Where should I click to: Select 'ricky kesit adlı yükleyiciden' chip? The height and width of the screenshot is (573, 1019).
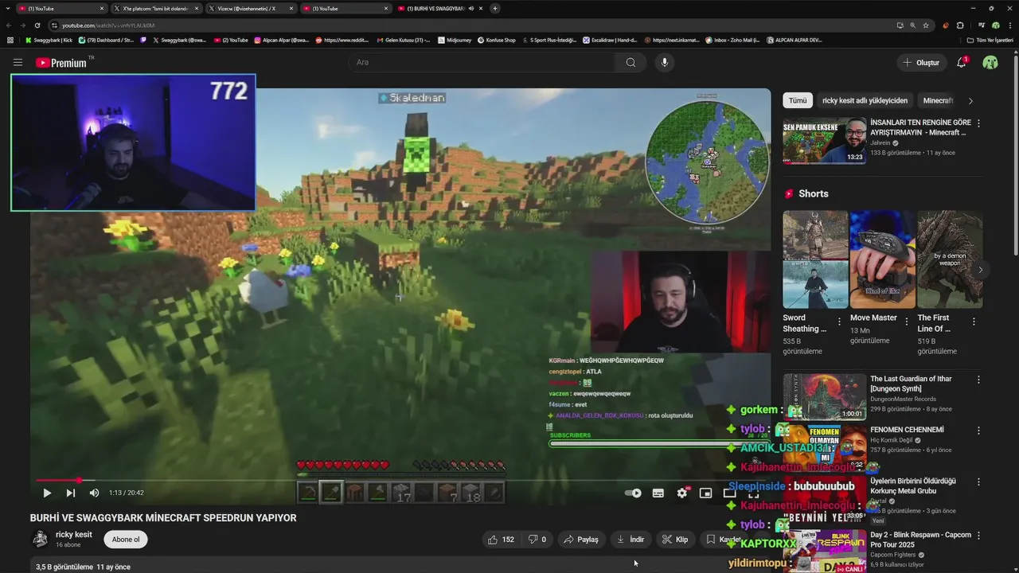click(x=865, y=101)
